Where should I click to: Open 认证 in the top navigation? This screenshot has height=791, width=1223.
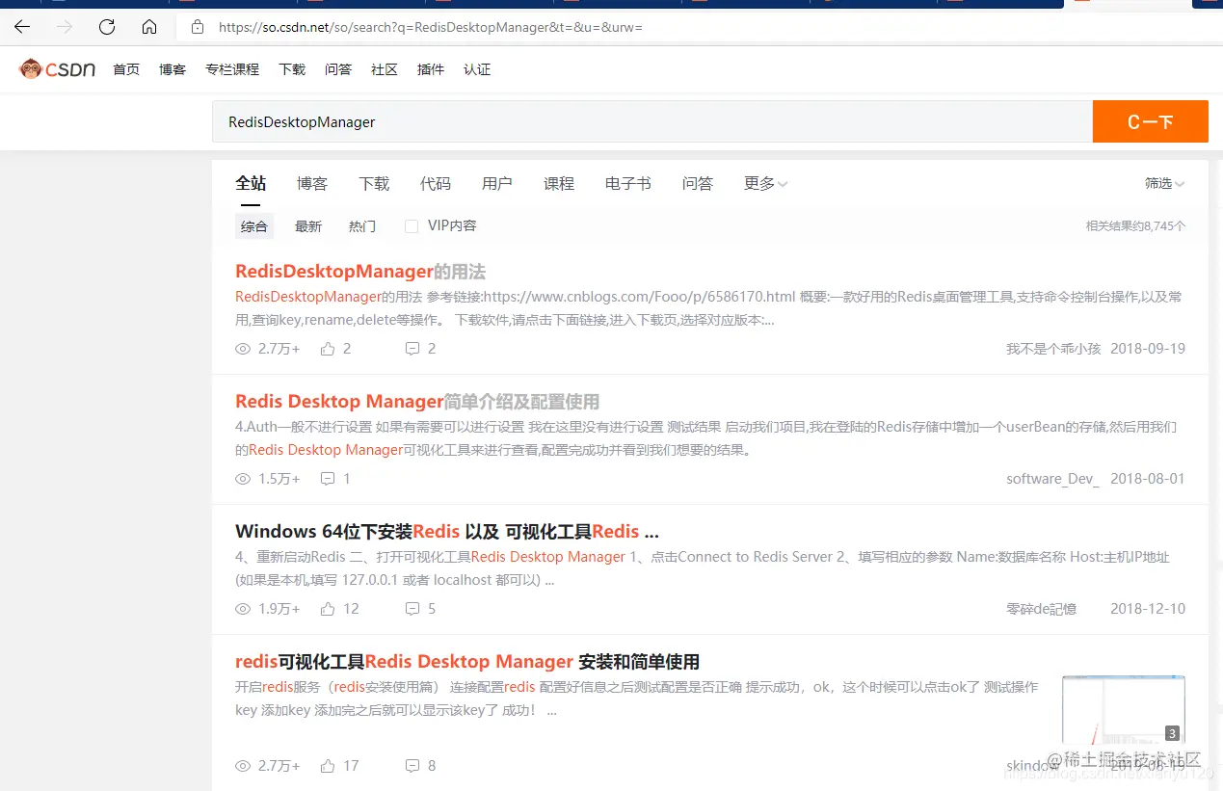coord(477,69)
